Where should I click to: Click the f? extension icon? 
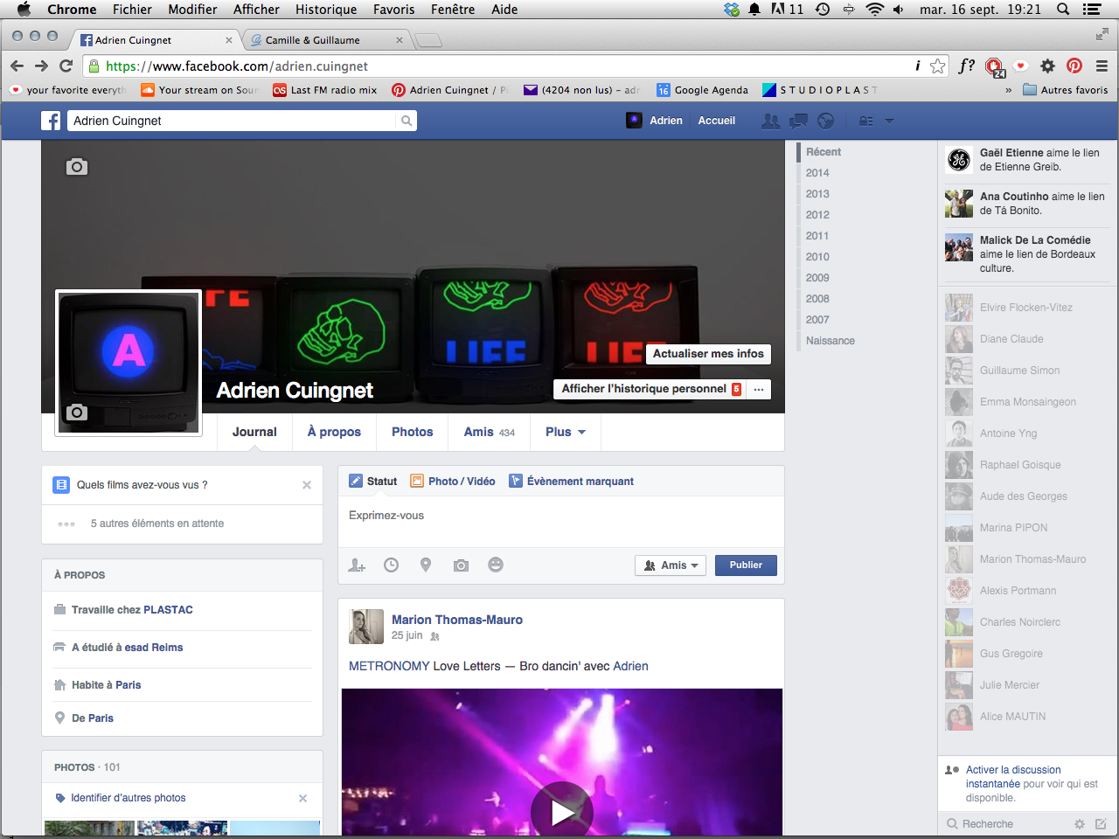point(966,66)
